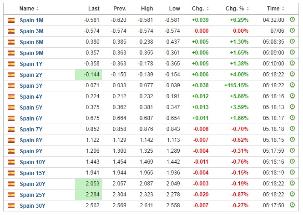Sort table by Chg. column arrows
This screenshot has height=215, width=303.
(x=207, y=9)
